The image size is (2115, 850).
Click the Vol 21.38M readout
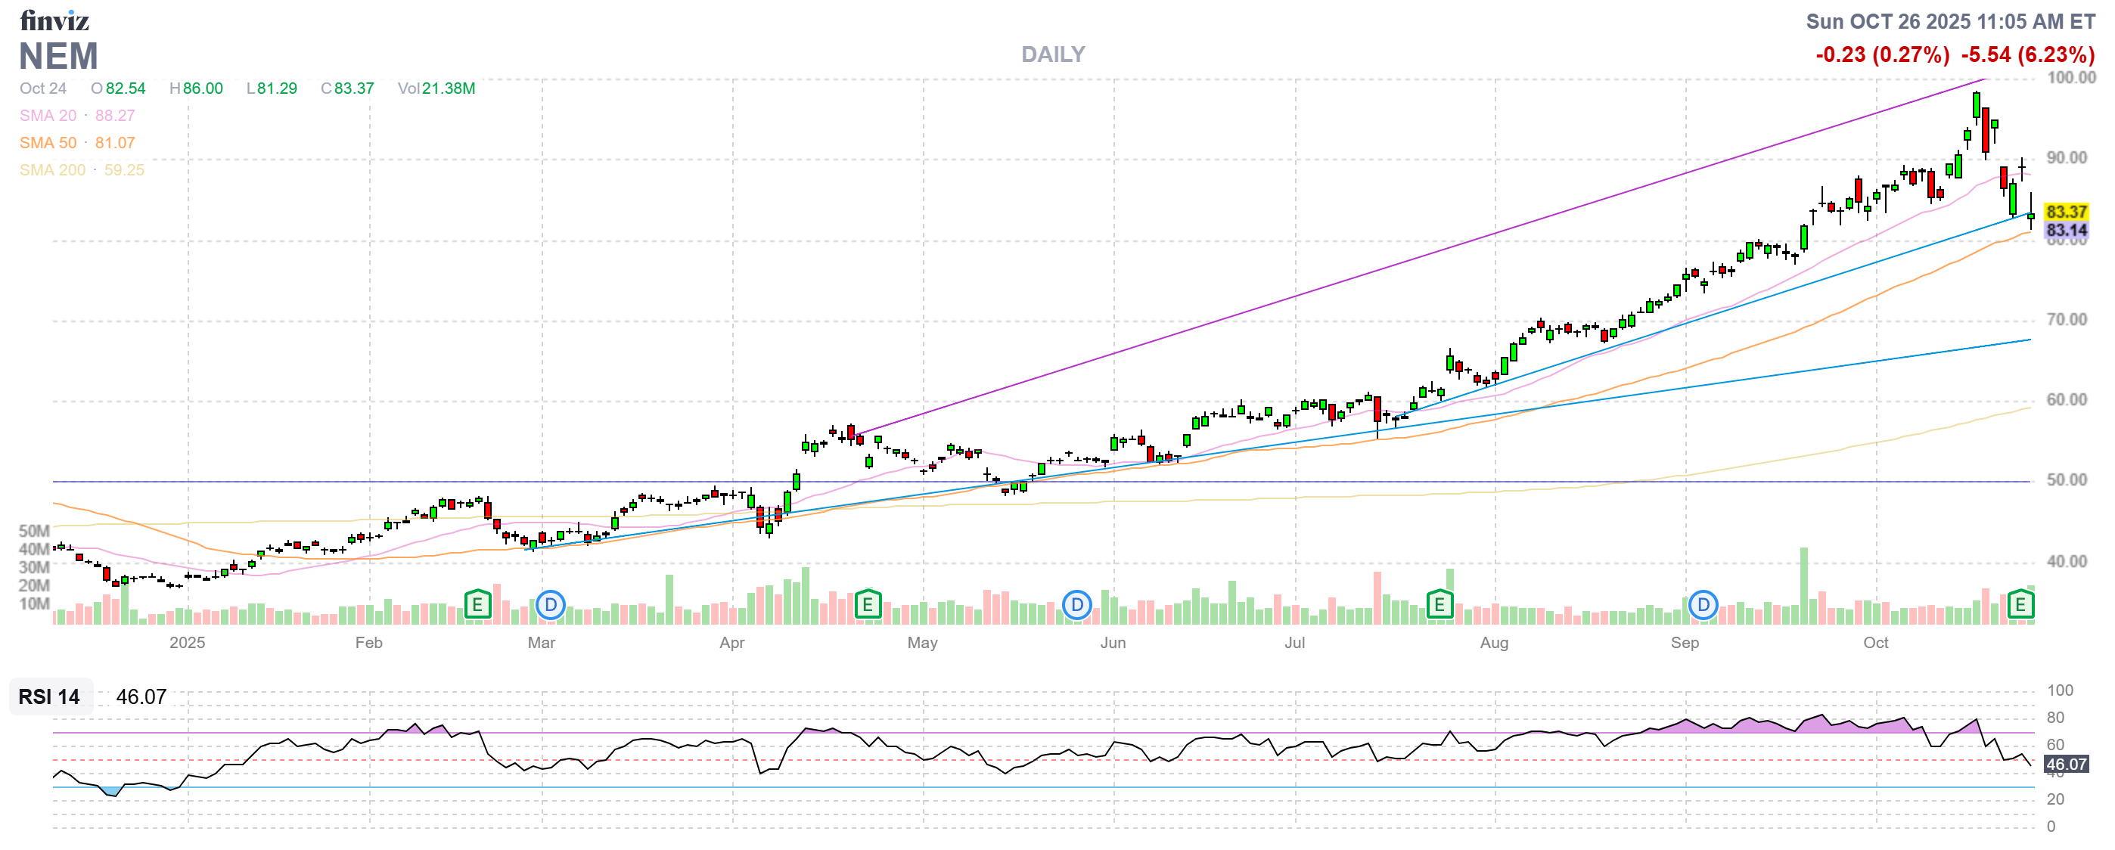pyautogui.click(x=436, y=88)
